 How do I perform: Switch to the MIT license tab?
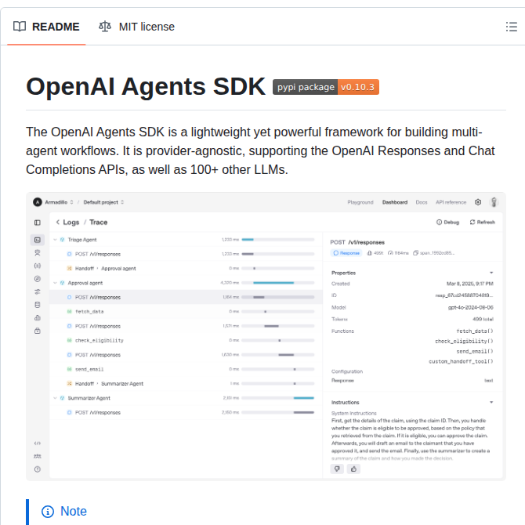coord(136,27)
